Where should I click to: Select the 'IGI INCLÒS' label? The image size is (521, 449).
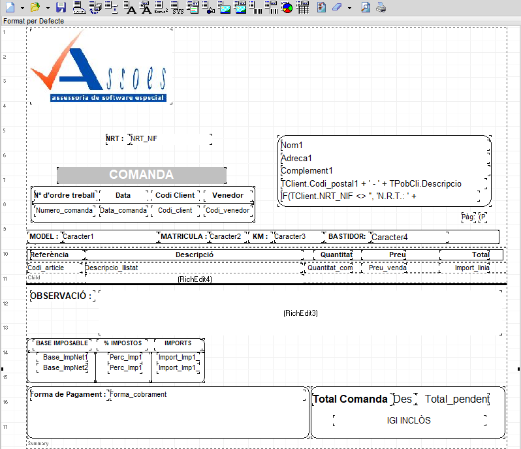[x=409, y=420]
